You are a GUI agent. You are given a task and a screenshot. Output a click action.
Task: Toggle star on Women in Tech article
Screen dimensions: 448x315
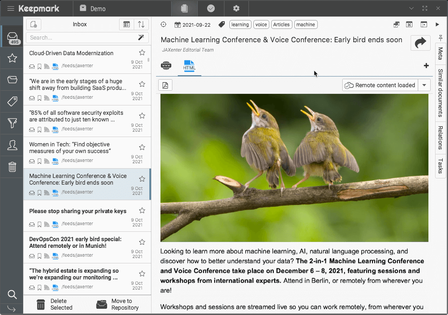pyautogui.click(x=142, y=147)
